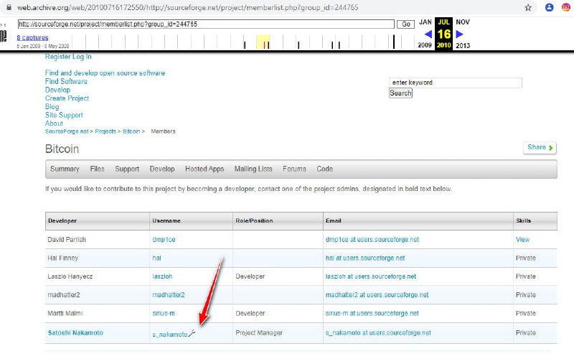Click laszloh at users.sourceforge.net email
Screen dimensions: 574x354
pyautogui.click(x=371, y=276)
